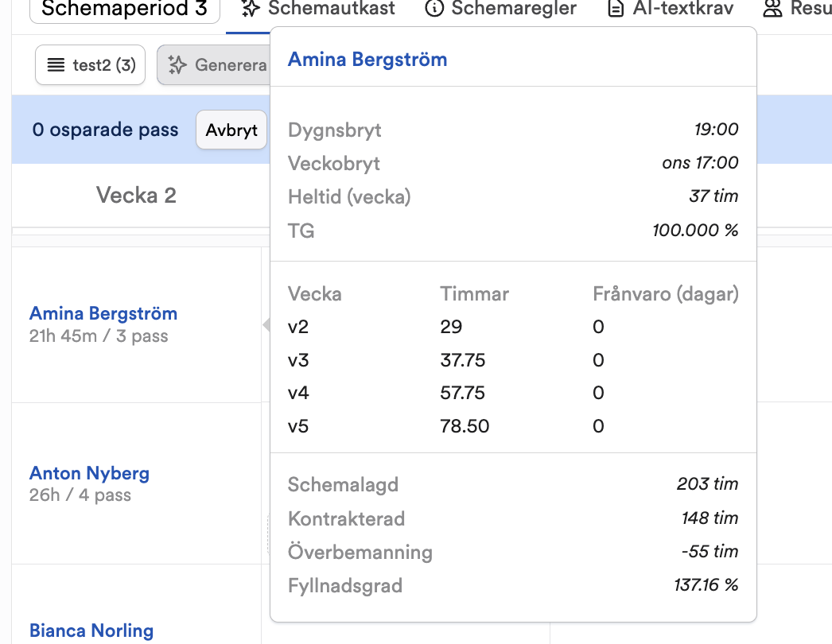The height and width of the screenshot is (644, 832).
Task: Click the 29 hours cell for v2
Action: [451, 327]
